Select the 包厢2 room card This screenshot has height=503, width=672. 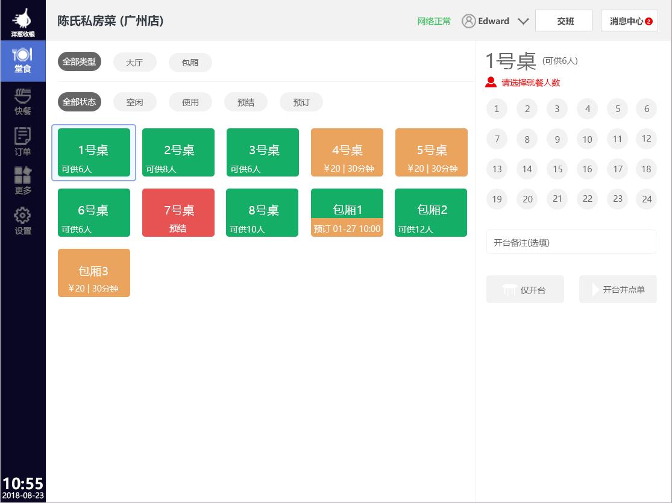(431, 213)
